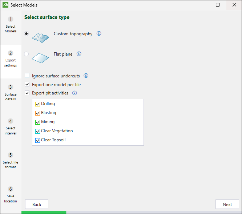Click the Custom topography terrain image
The width and height of the screenshot is (242, 214).
[40, 37]
